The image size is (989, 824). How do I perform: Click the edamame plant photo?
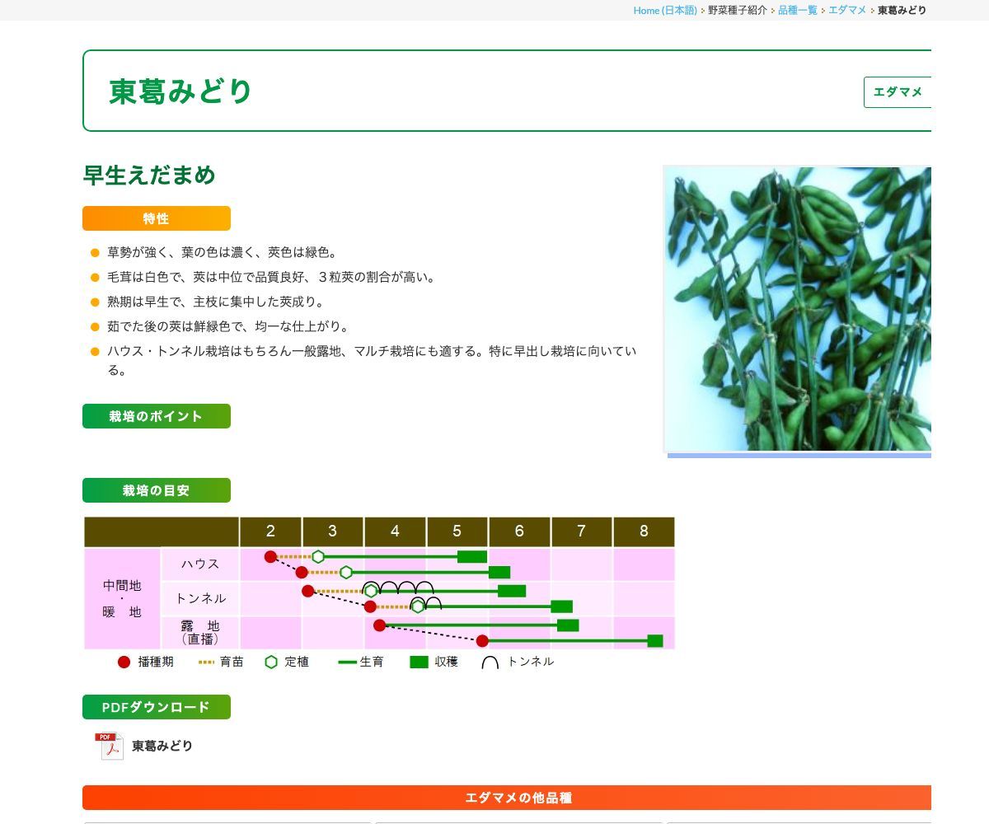click(x=797, y=309)
